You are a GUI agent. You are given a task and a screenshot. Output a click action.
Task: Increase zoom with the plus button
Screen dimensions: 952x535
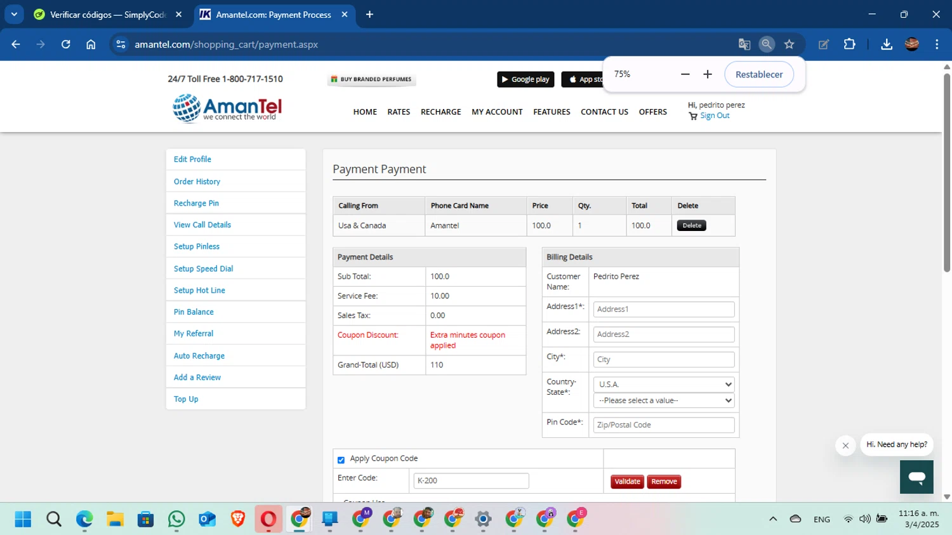(x=708, y=74)
